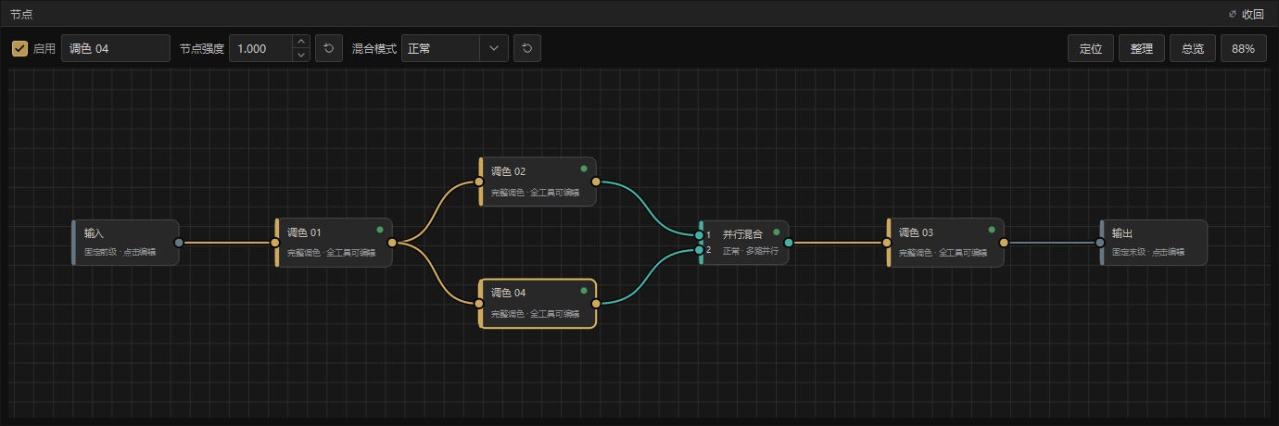Decrease 节点强度 with the down stepper
Screen dimensions: 1279x426
[x=300, y=55]
